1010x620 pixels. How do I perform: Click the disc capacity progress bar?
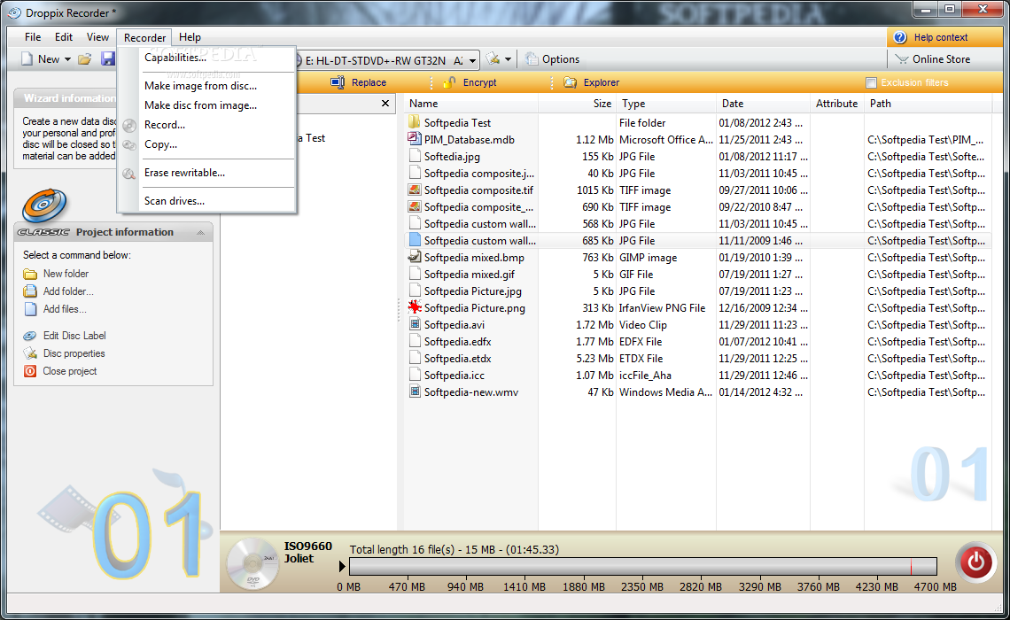[643, 567]
